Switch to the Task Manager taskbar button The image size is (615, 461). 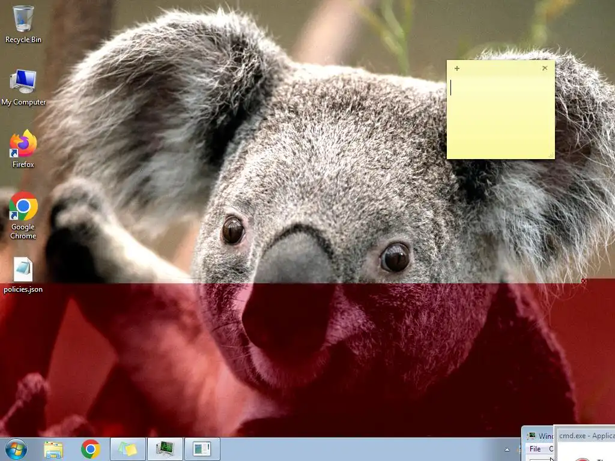click(165, 449)
